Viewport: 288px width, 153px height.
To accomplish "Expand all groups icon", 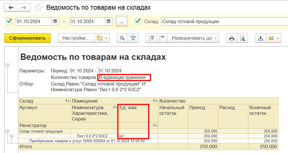I will click(x=162, y=38).
